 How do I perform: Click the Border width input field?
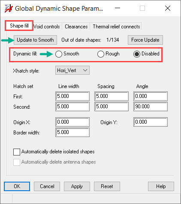point(72,132)
